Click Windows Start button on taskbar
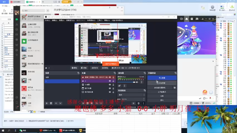237x133 pixels. tap(3, 130)
